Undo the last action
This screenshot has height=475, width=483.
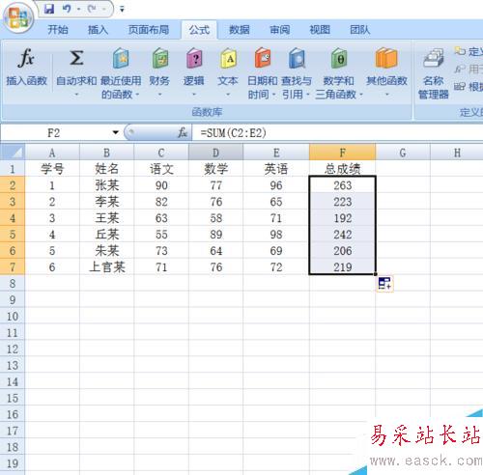(x=67, y=9)
